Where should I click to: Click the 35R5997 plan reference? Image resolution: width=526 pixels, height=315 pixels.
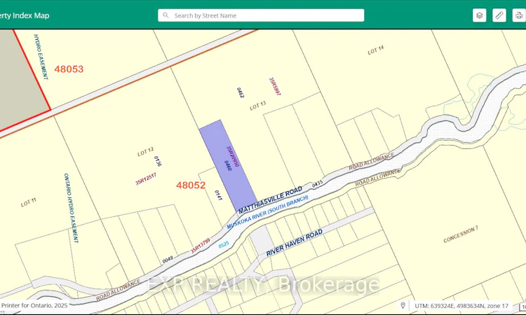point(275,86)
